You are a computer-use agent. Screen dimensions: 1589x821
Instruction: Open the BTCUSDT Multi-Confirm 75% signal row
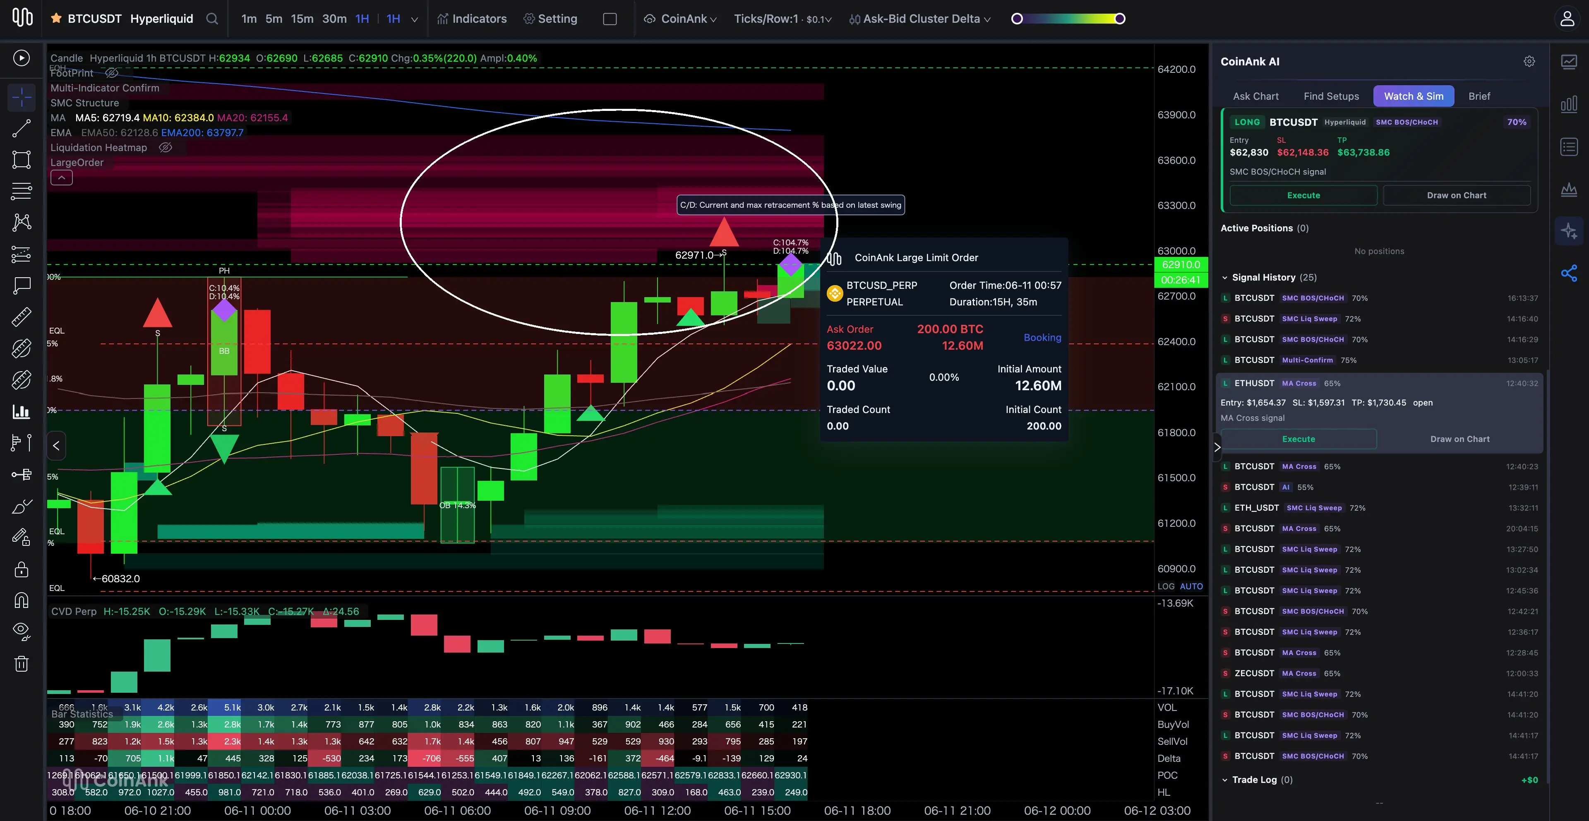(x=1380, y=360)
